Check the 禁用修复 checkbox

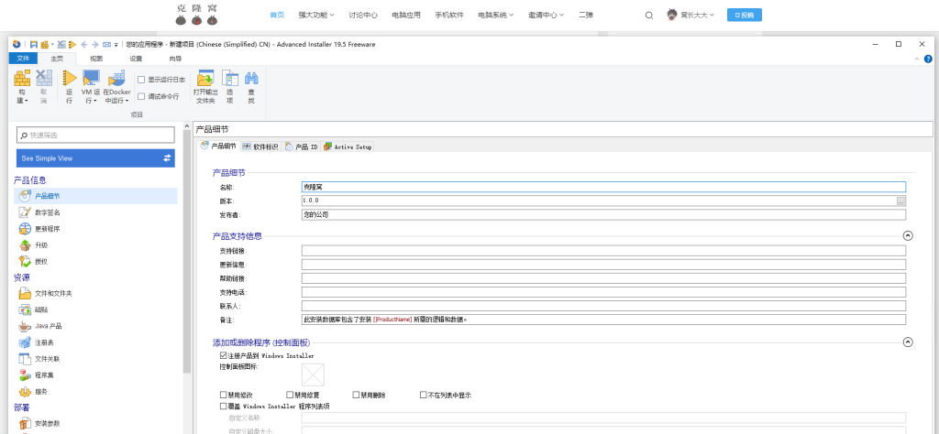[290, 396]
